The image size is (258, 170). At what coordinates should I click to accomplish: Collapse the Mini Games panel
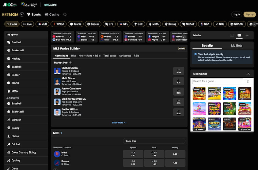coord(248,74)
